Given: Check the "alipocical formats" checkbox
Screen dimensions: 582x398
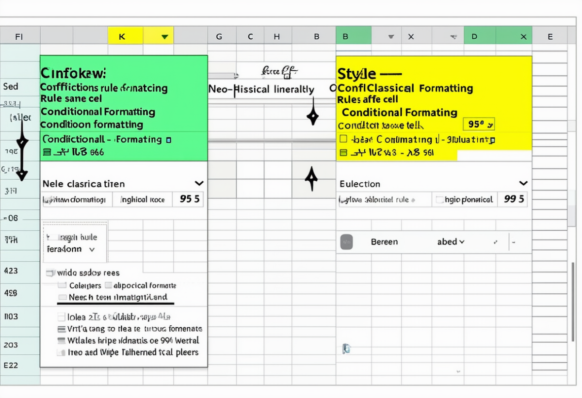Looking at the screenshot, I should coord(109,286).
